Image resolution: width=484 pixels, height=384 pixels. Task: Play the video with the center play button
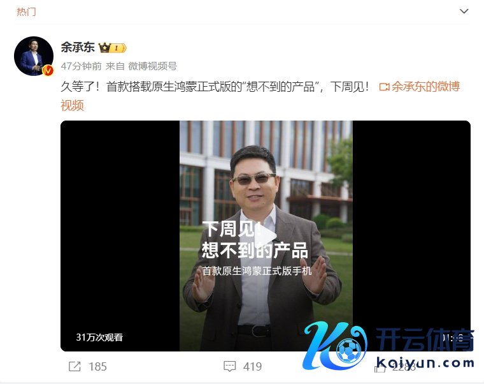266,236
